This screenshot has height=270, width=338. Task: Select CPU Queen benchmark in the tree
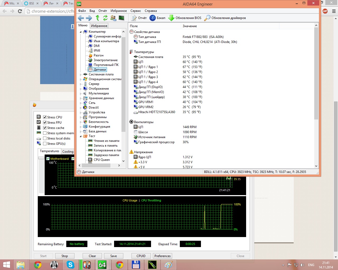point(102,160)
